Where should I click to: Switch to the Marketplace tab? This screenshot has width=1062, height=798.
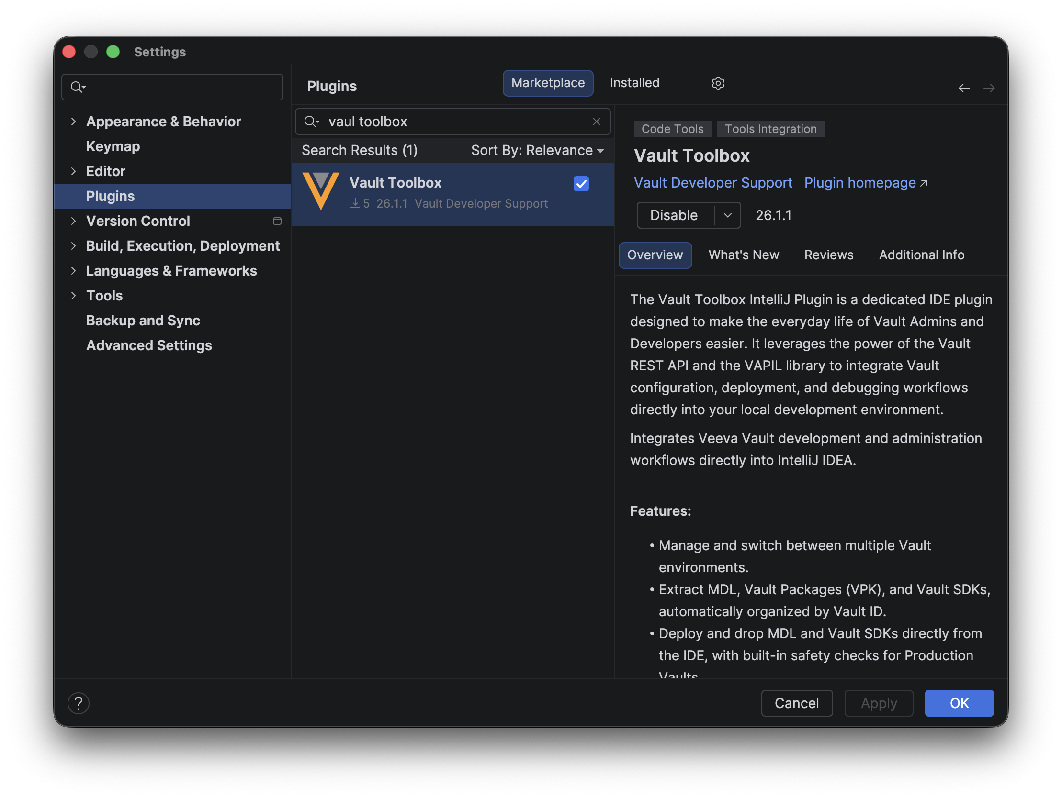(x=548, y=83)
